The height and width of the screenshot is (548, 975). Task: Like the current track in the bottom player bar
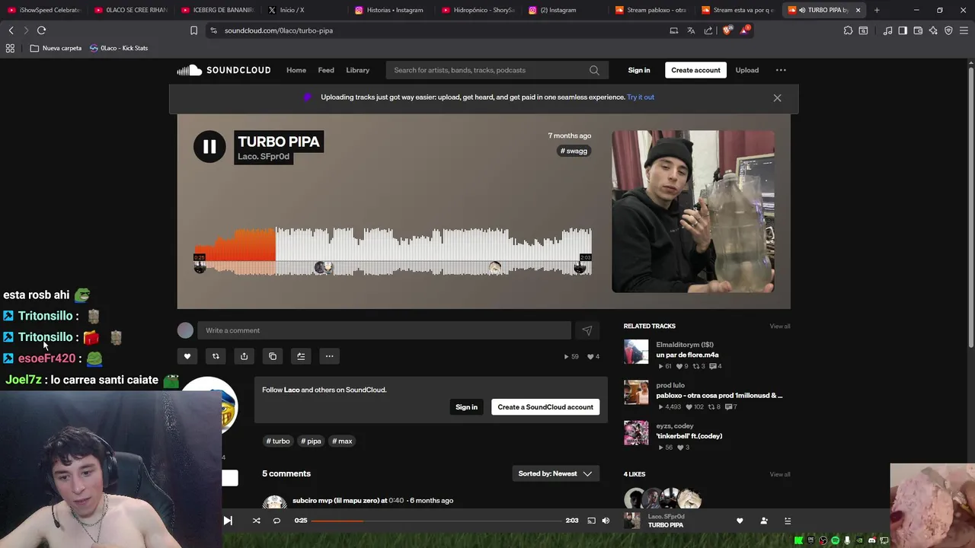tap(740, 521)
